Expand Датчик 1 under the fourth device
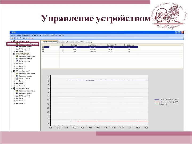This screenshot has width=192, height=144. [14, 98]
